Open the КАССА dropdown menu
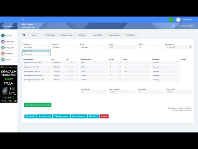Viewport: 198px width, 149px height. [35, 35]
